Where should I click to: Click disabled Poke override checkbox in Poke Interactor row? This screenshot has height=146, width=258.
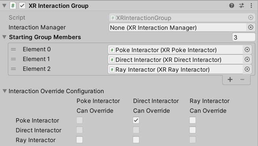pos(79,120)
